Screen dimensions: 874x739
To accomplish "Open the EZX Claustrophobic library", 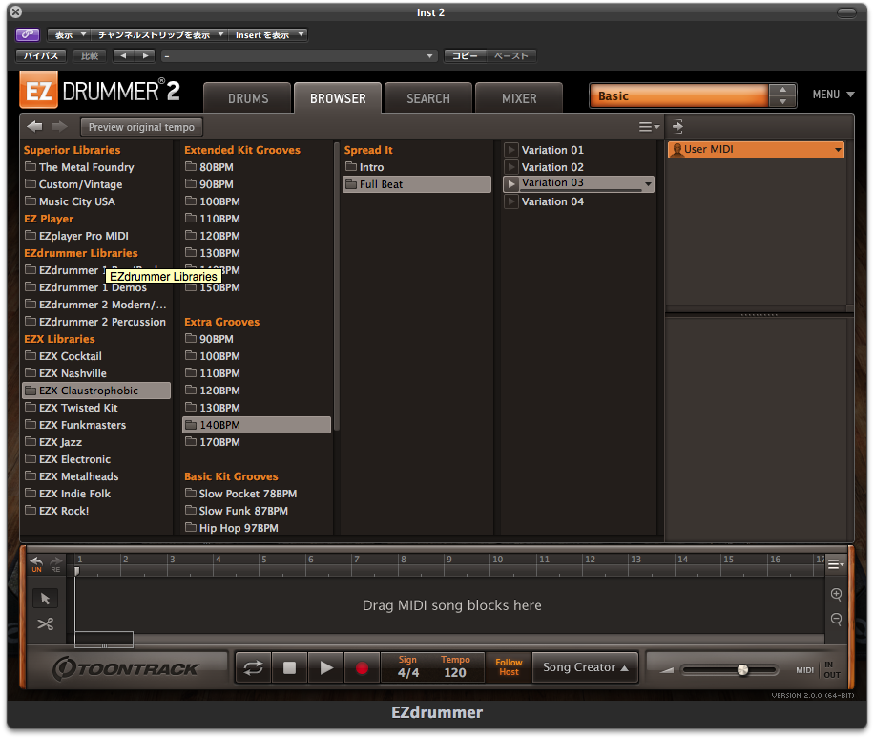I will tap(96, 391).
